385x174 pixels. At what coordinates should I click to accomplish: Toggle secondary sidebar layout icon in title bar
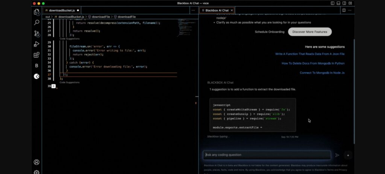(x=344, y=3)
